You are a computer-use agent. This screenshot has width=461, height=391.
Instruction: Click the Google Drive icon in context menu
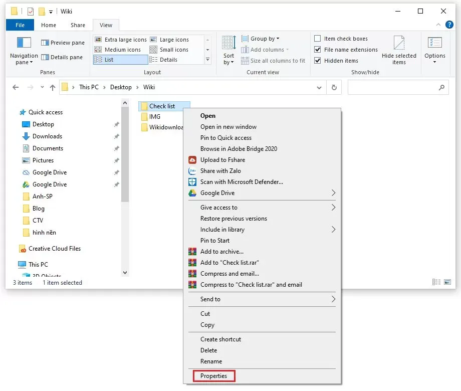[192, 193]
